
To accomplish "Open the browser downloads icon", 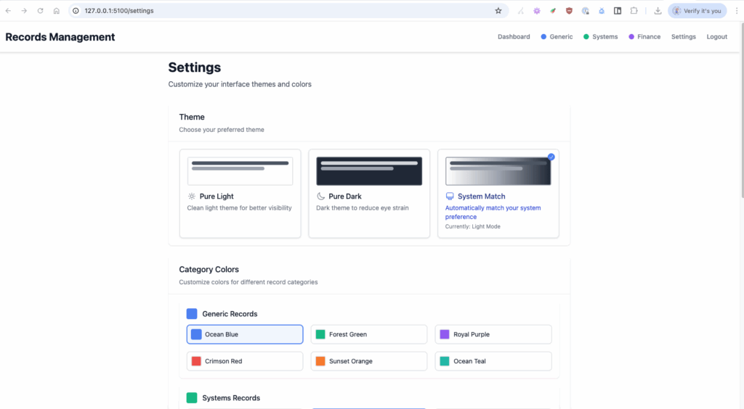I will click(658, 11).
